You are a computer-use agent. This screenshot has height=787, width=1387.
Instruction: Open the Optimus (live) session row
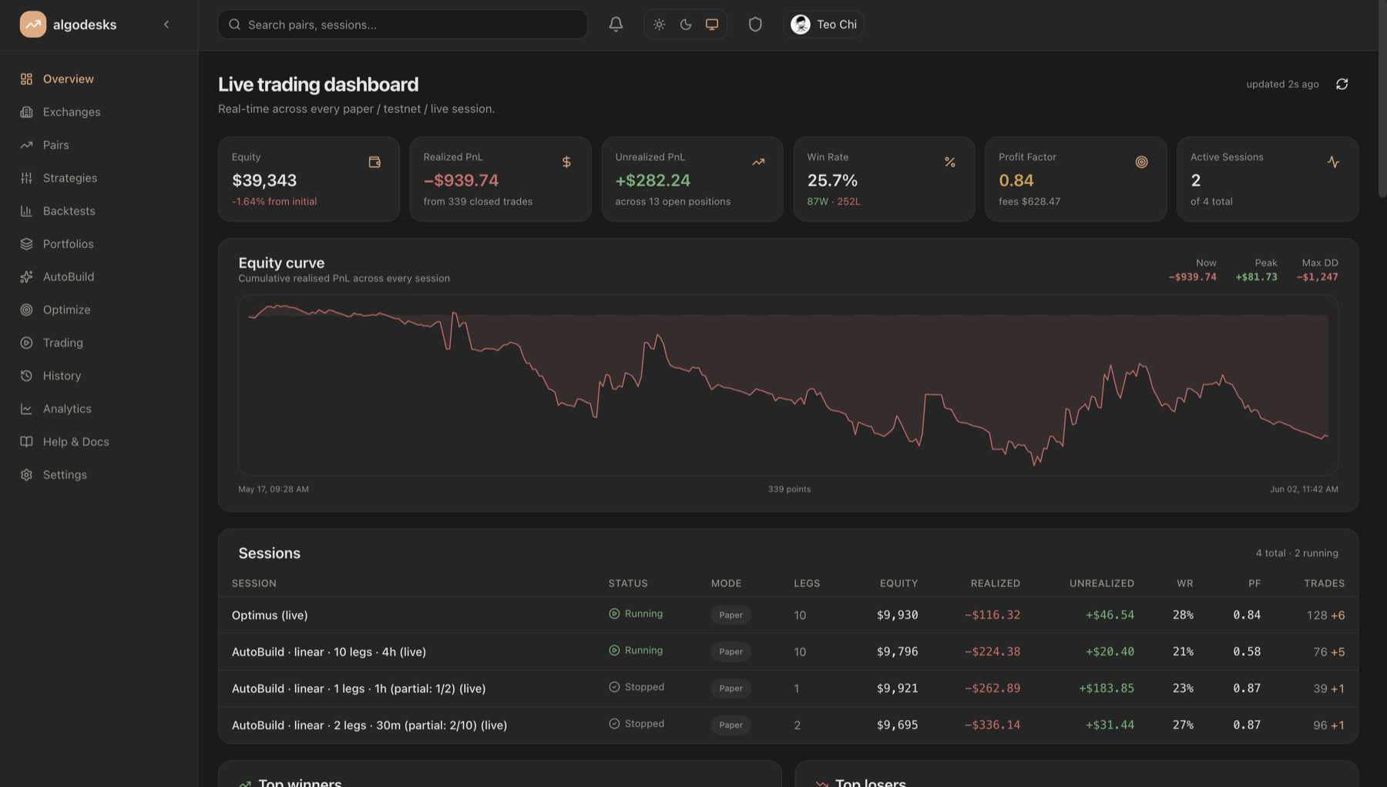click(788, 615)
